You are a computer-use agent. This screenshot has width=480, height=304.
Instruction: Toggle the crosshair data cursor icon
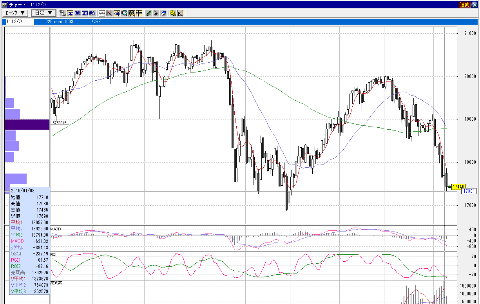point(139,13)
